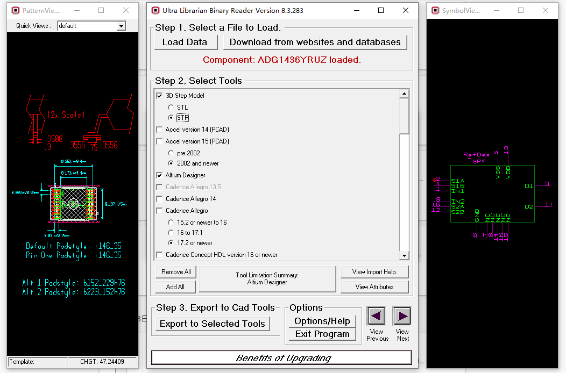Screen dimensions: 566x373
Task: Click the tools list scrollbar thumb
Action: [x=404, y=116]
